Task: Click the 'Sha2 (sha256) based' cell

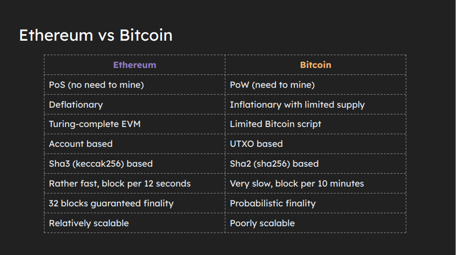Action: click(x=316, y=164)
